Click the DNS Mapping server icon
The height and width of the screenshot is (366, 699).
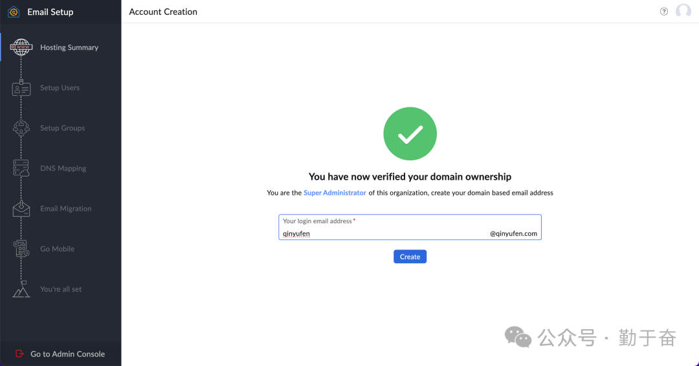point(21,169)
